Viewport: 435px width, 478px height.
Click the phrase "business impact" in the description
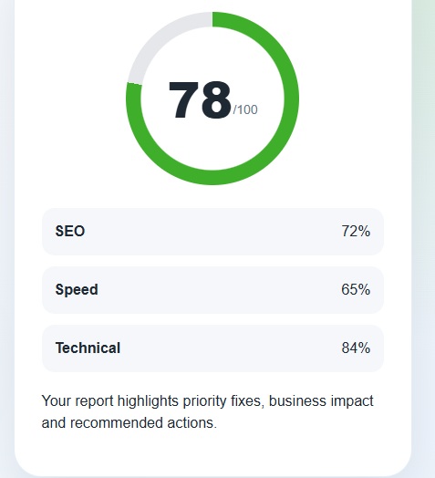[321, 401]
